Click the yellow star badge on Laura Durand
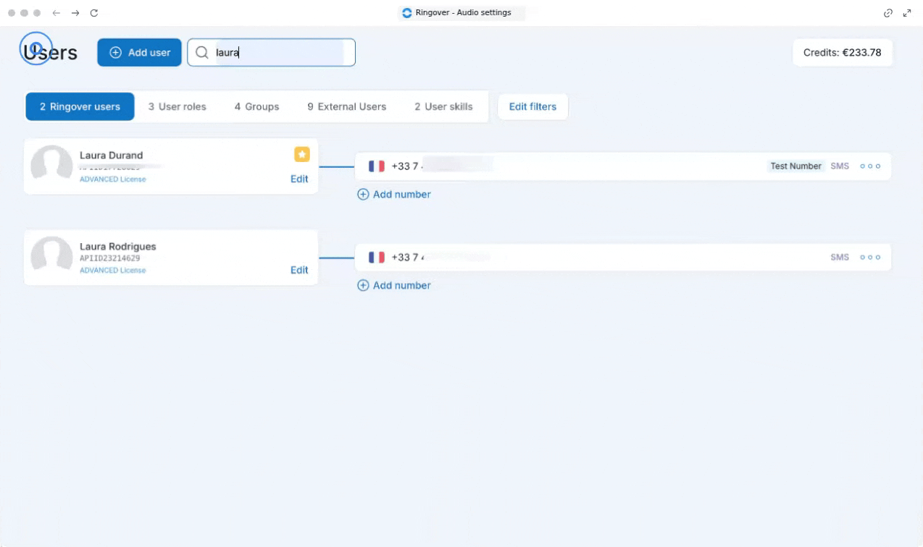Image resolution: width=923 pixels, height=547 pixels. click(302, 154)
